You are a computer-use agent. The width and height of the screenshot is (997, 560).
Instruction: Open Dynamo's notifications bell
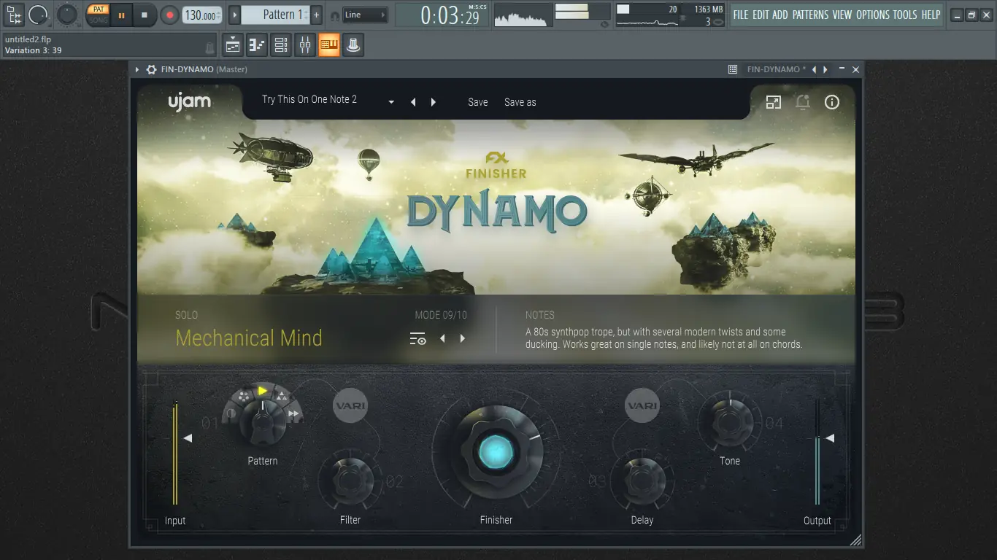[803, 102]
